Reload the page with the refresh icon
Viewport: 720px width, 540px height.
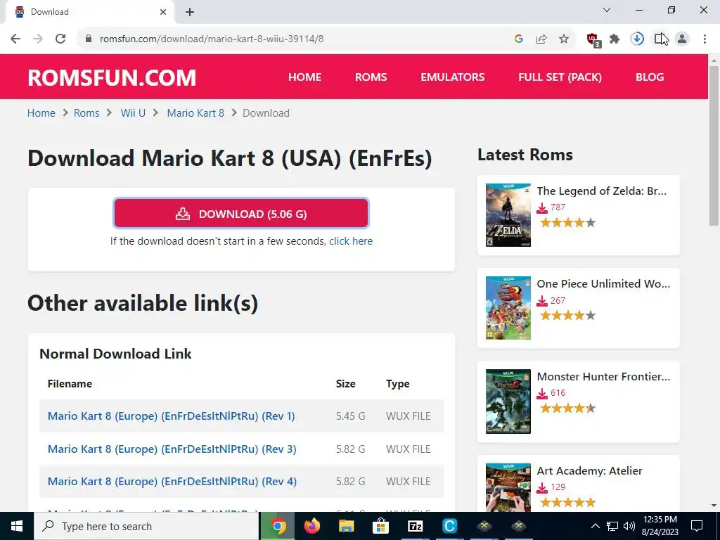pos(60,39)
